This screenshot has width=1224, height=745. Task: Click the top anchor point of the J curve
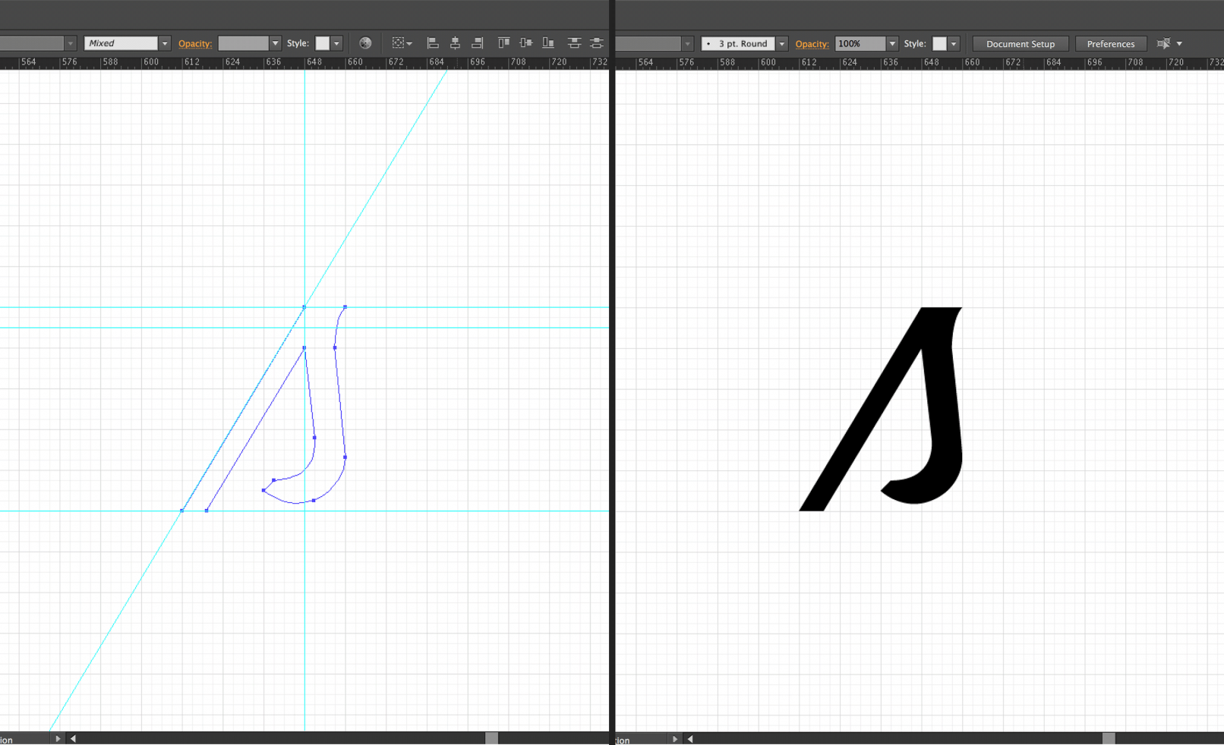click(x=345, y=307)
